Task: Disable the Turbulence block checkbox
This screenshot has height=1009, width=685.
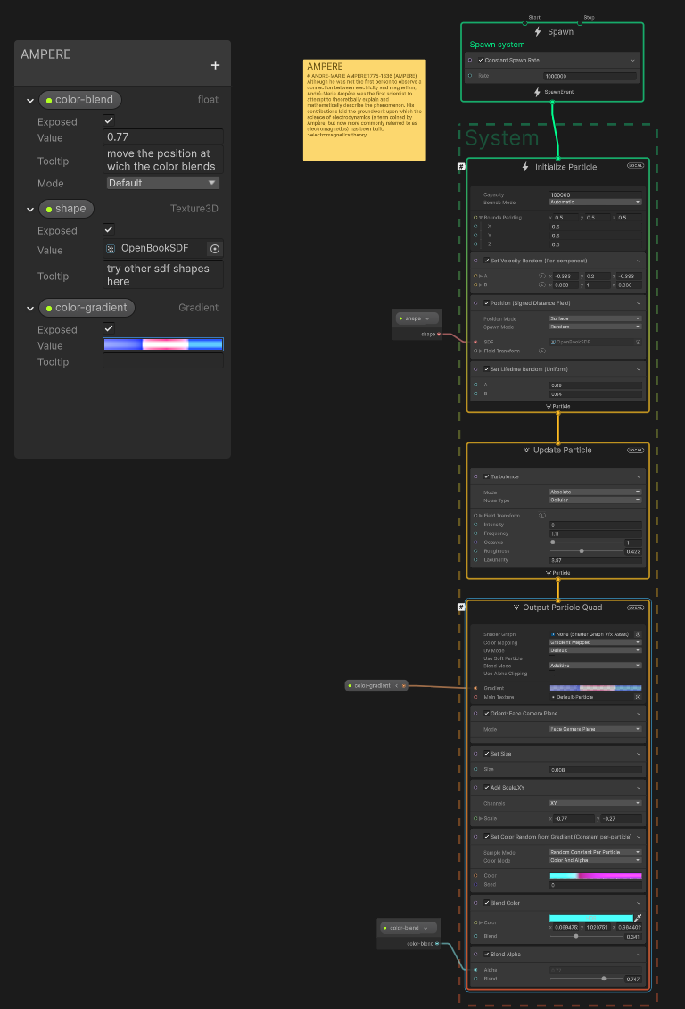Action: pyautogui.click(x=486, y=476)
